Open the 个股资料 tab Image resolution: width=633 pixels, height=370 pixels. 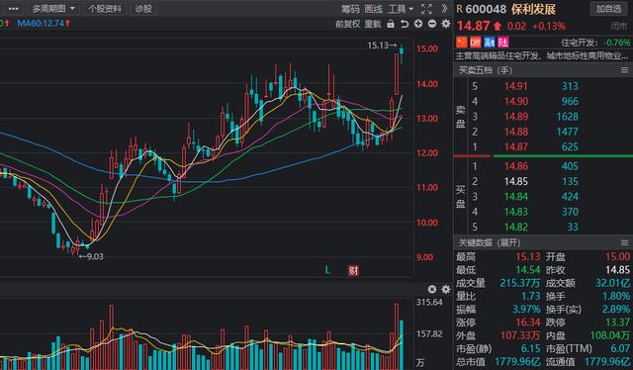click(x=105, y=9)
